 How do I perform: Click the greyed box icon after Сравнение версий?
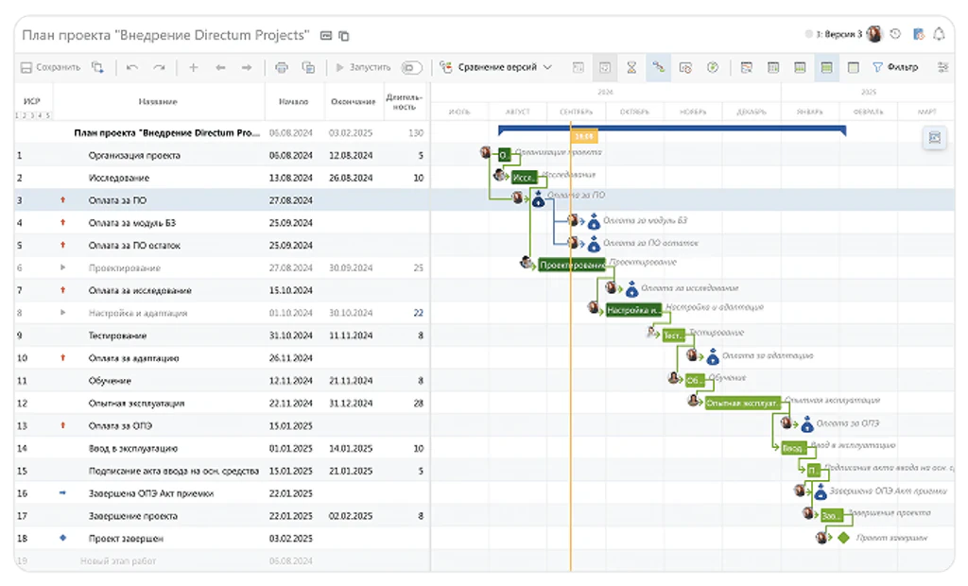coord(578,67)
